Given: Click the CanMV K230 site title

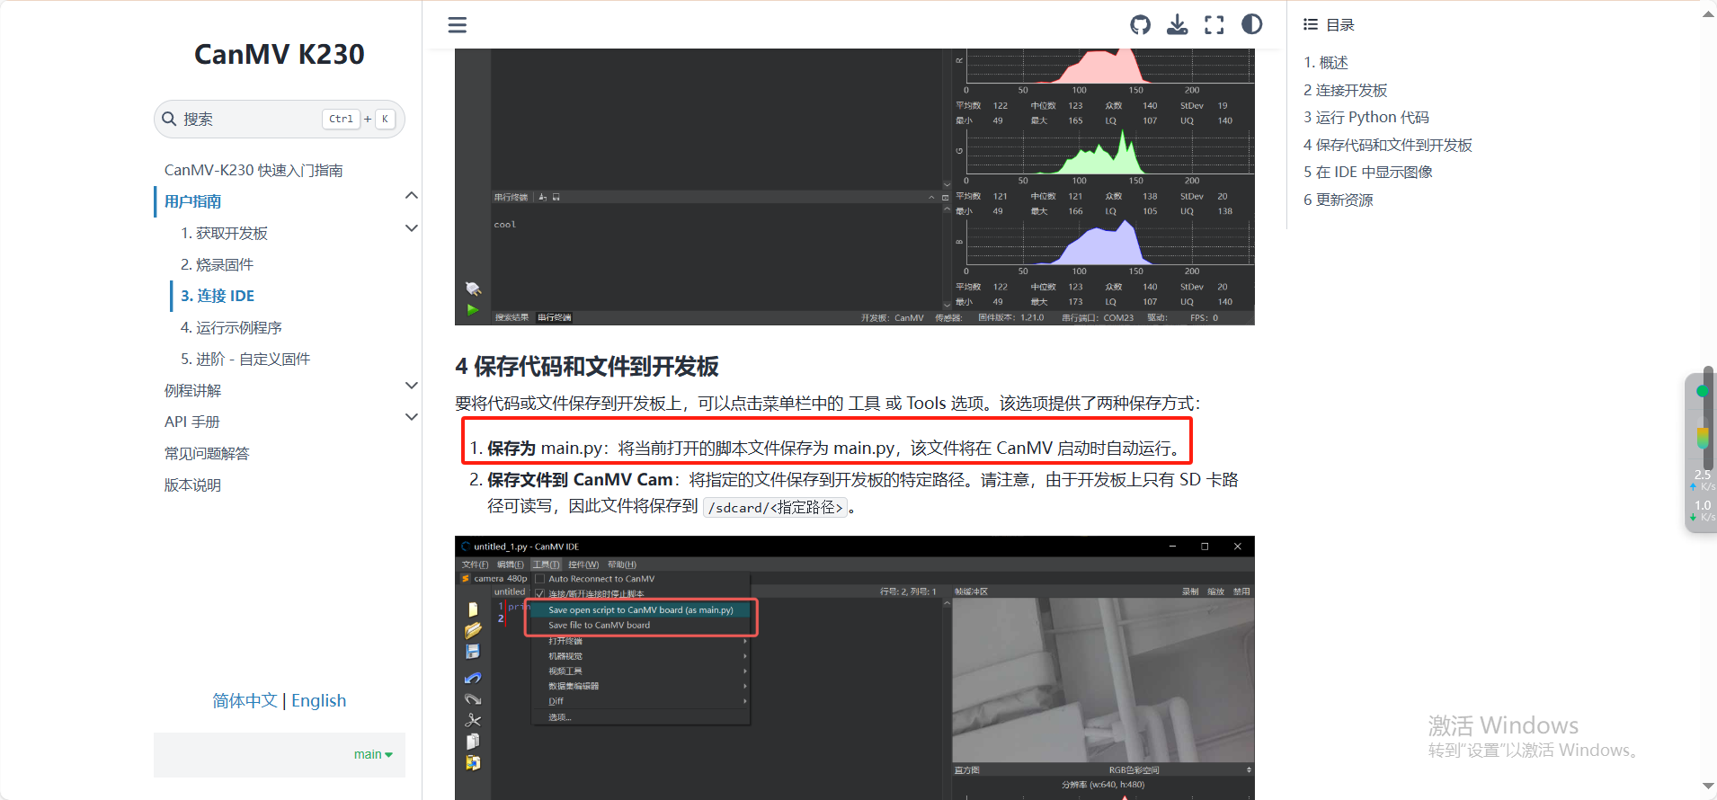Looking at the screenshot, I should (280, 54).
